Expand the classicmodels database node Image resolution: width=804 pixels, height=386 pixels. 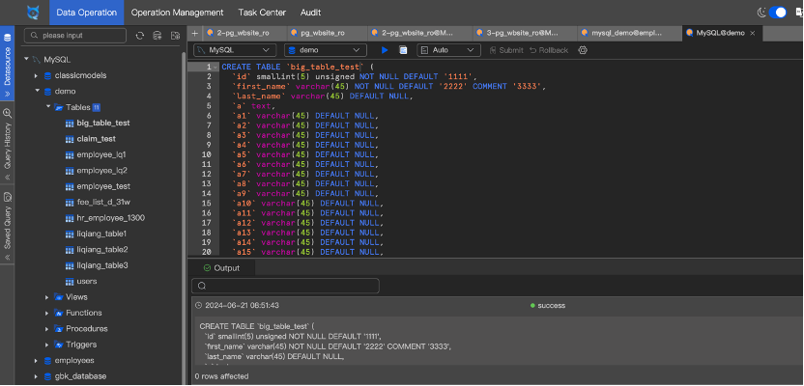pos(36,75)
